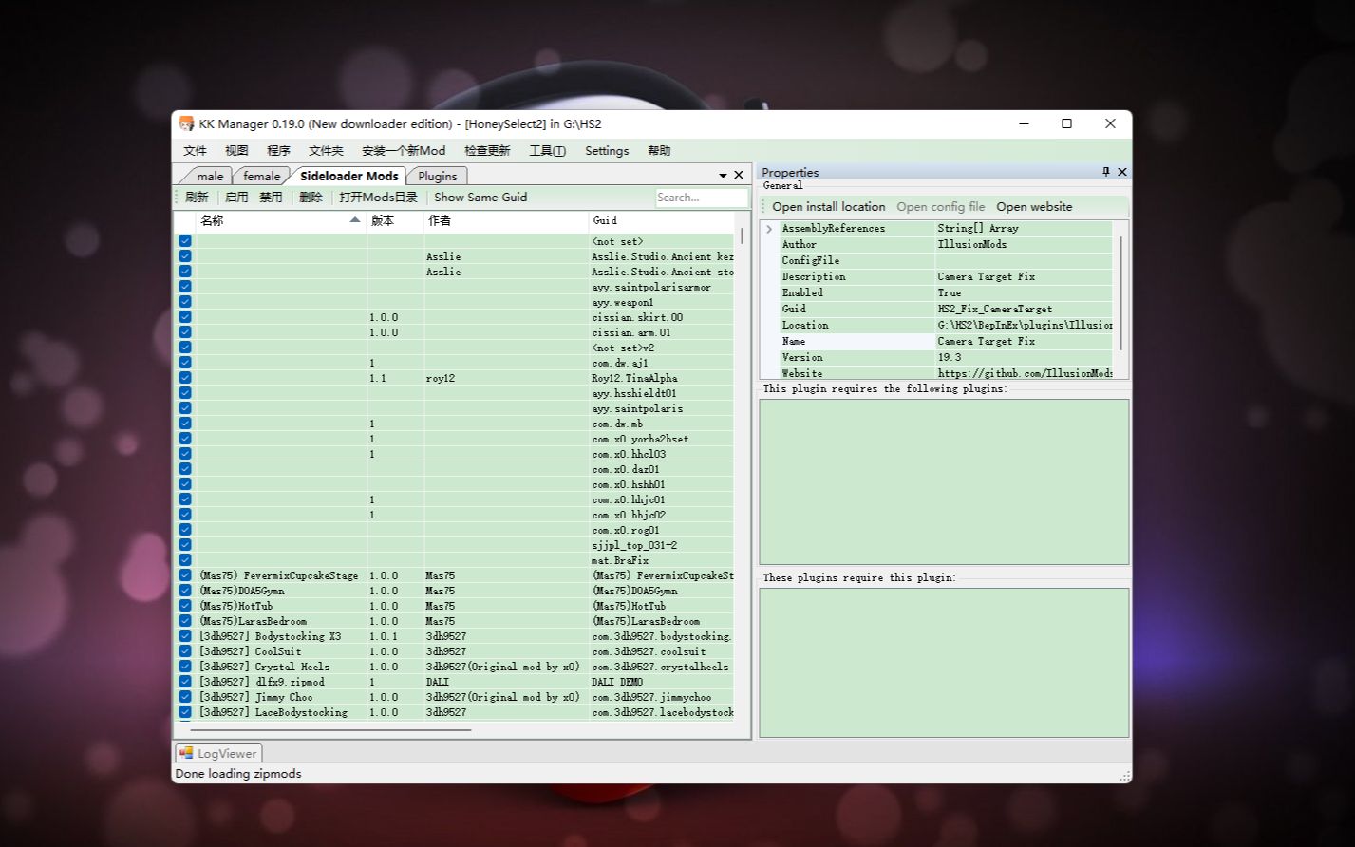The width and height of the screenshot is (1355, 847).
Task: Select the Description property row
Action: pos(945,277)
